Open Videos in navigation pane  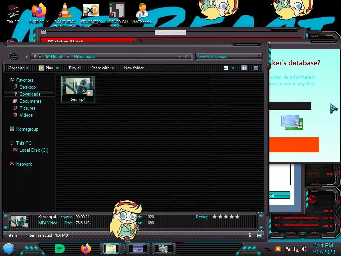[26, 115]
